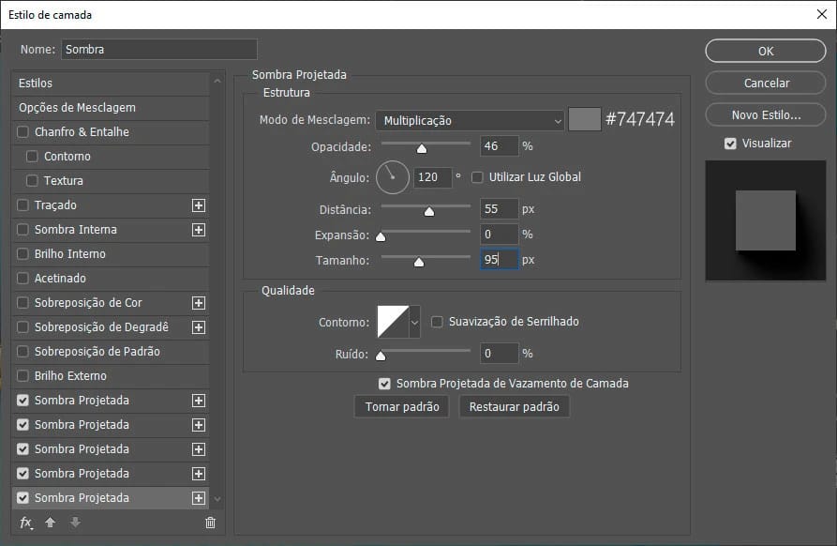
Task: Add another Traçado with its plus icon
Action: click(198, 205)
